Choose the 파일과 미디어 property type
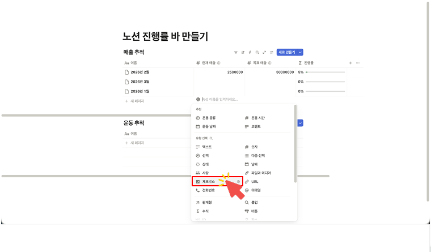 258,173
